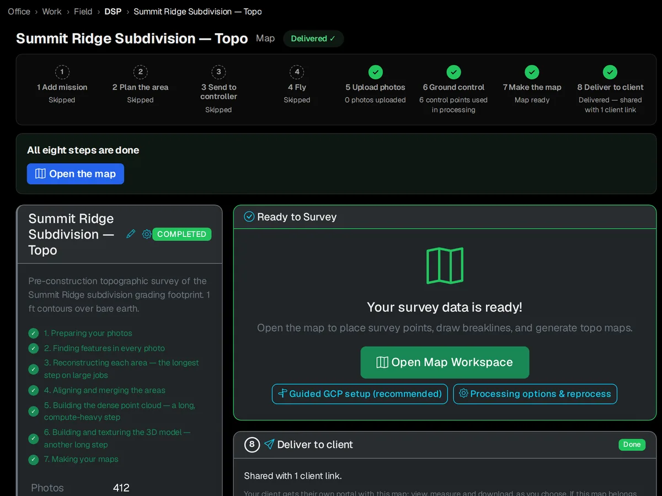
Task: Click the Deliver to client step checkmark
Action: pos(610,72)
